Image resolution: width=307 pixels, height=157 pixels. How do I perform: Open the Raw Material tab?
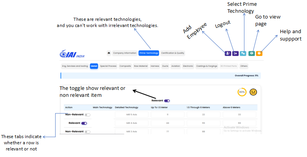pos(141,66)
